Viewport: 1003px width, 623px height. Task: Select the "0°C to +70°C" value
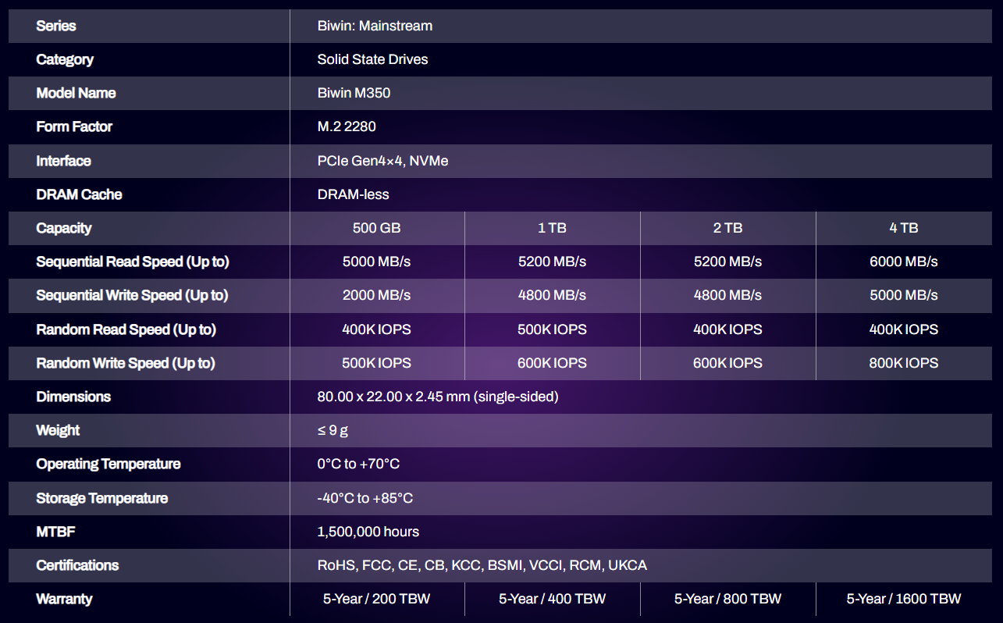click(358, 464)
